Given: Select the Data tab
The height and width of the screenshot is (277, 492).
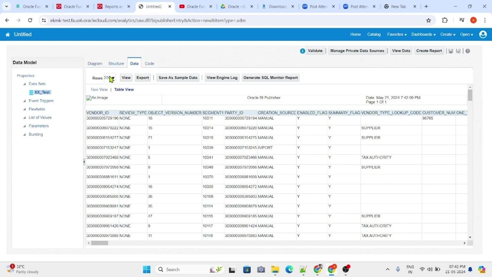Looking at the screenshot, I should point(134,63).
